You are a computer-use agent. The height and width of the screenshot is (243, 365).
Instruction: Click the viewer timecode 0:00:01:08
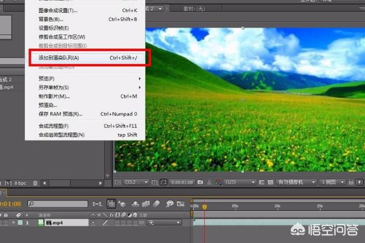click(182, 182)
